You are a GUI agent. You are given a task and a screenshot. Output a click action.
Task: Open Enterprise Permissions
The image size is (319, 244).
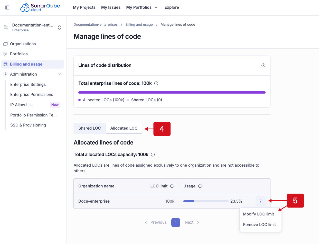[32, 94]
